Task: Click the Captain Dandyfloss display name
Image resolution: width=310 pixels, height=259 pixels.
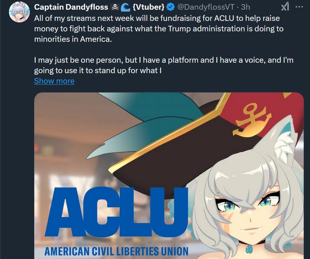Action: pyautogui.click(x=71, y=7)
